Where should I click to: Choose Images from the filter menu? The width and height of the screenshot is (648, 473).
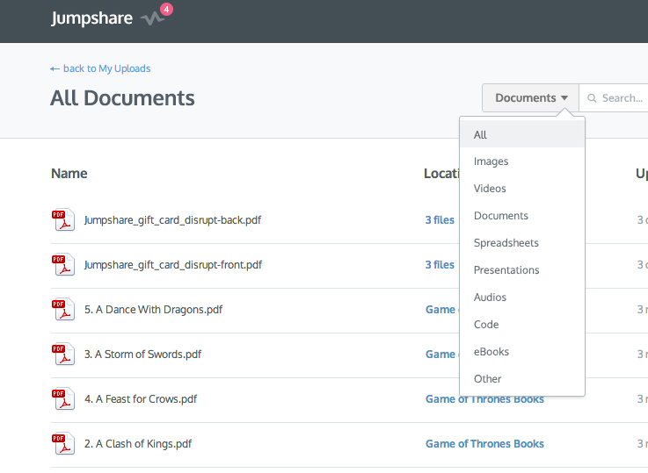pos(491,161)
